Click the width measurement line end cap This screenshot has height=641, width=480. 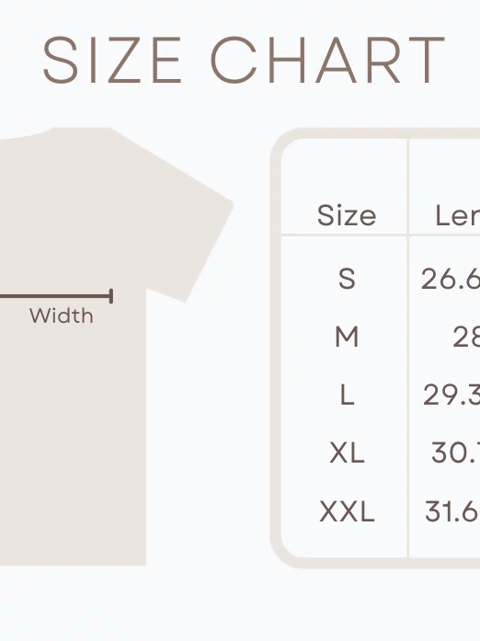click(111, 296)
